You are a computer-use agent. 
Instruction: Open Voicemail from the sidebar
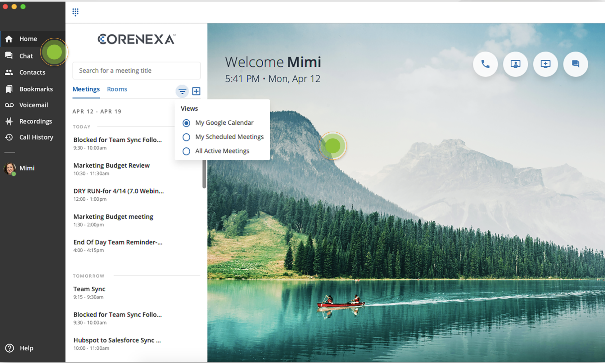(33, 105)
